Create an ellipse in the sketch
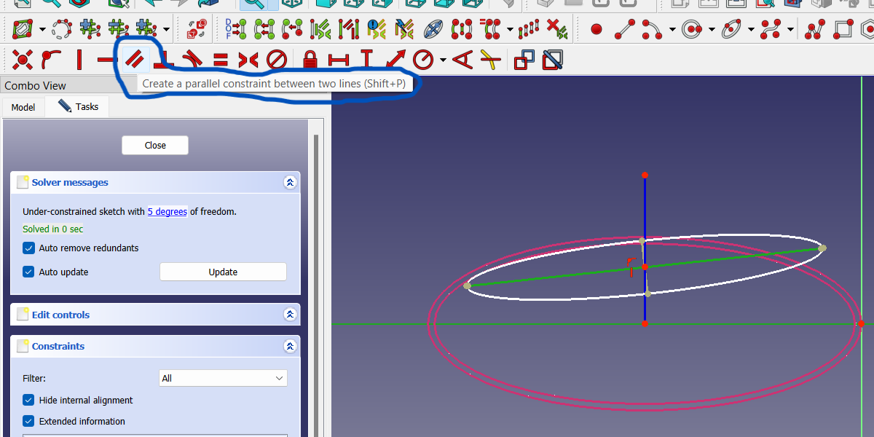 (x=731, y=31)
